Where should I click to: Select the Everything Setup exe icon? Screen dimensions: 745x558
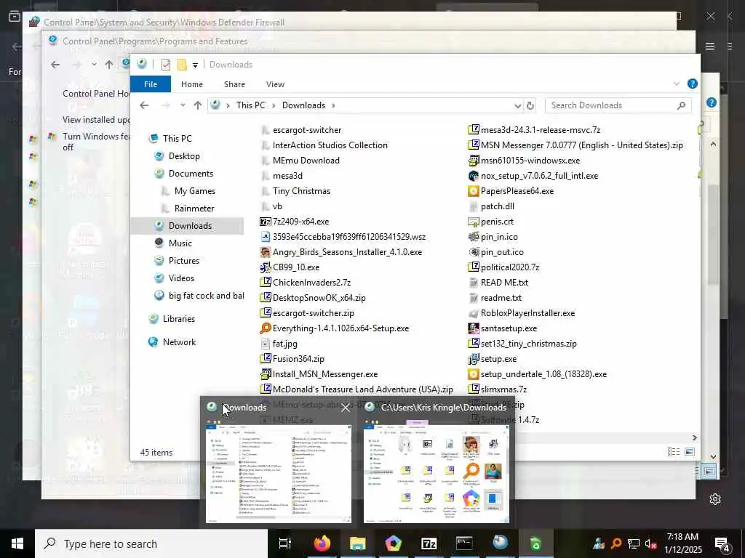[265, 328]
